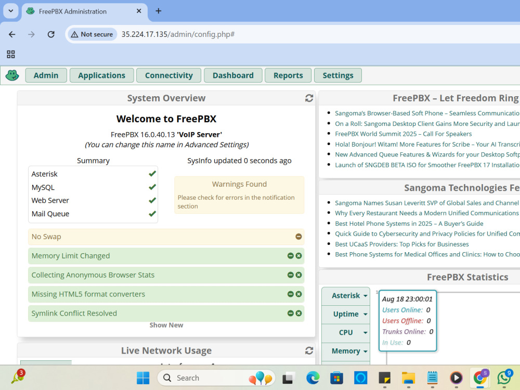The image size is (520, 390).
Task: Open the Windows Start menu
Action: click(143, 378)
